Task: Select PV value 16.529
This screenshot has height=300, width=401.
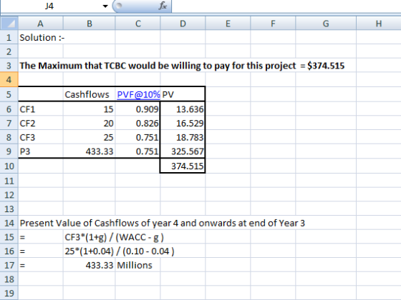Action: tap(183, 123)
